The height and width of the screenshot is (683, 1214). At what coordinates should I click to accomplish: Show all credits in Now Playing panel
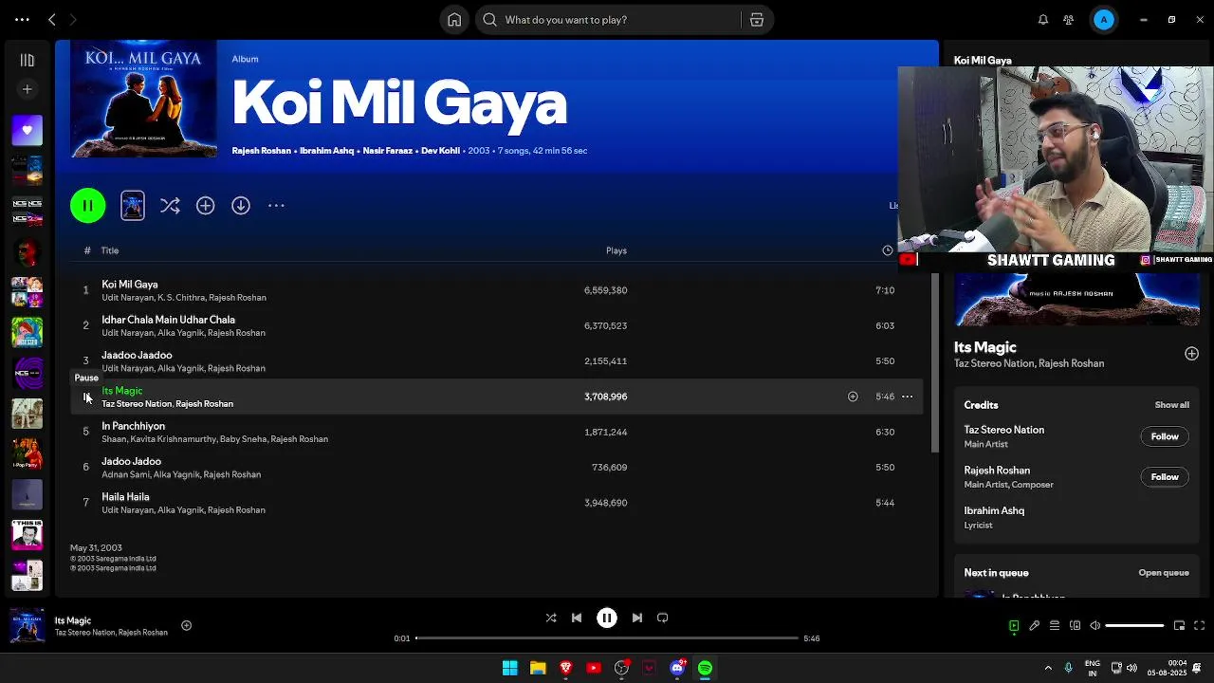(x=1171, y=405)
